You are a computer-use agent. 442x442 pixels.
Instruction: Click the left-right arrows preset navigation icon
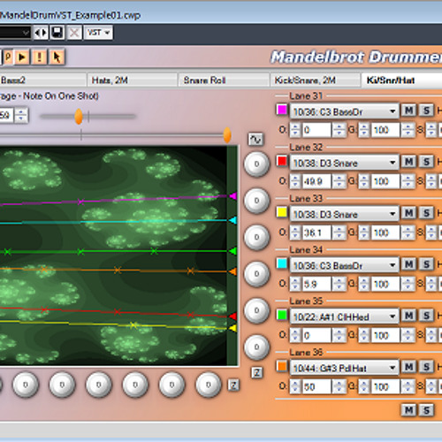[41, 33]
